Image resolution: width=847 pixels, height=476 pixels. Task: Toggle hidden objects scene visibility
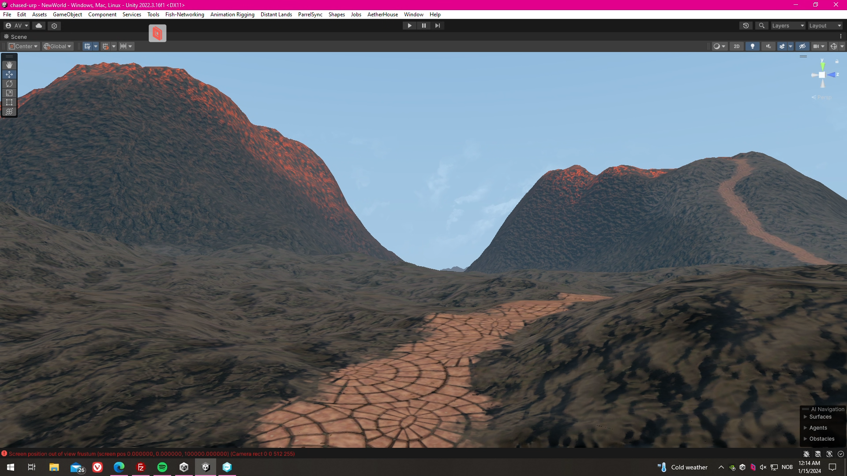pos(802,46)
